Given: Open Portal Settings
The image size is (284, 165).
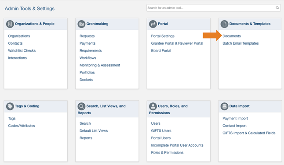Looking at the screenshot, I should (163, 36).
